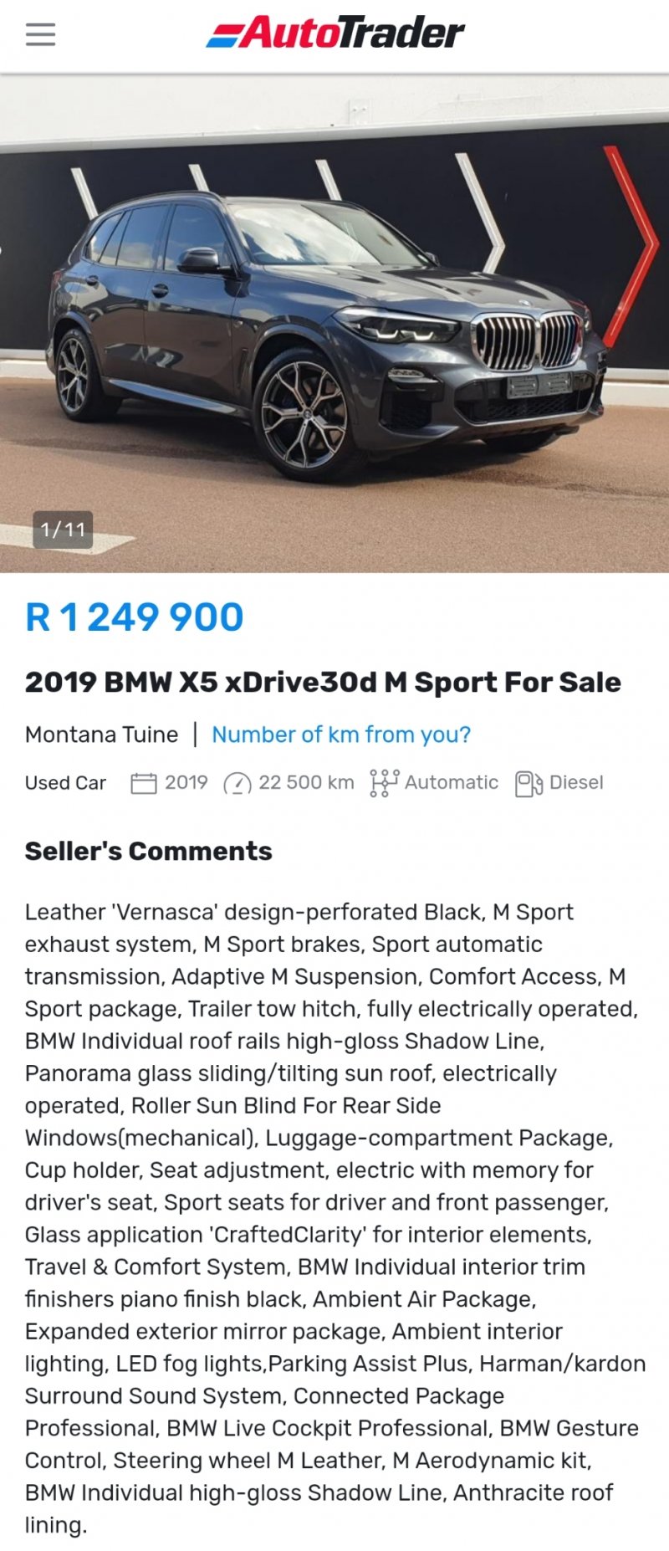Tap the Automatic transmission label
Image resolution: width=669 pixels, height=1551 pixels.
452,783
